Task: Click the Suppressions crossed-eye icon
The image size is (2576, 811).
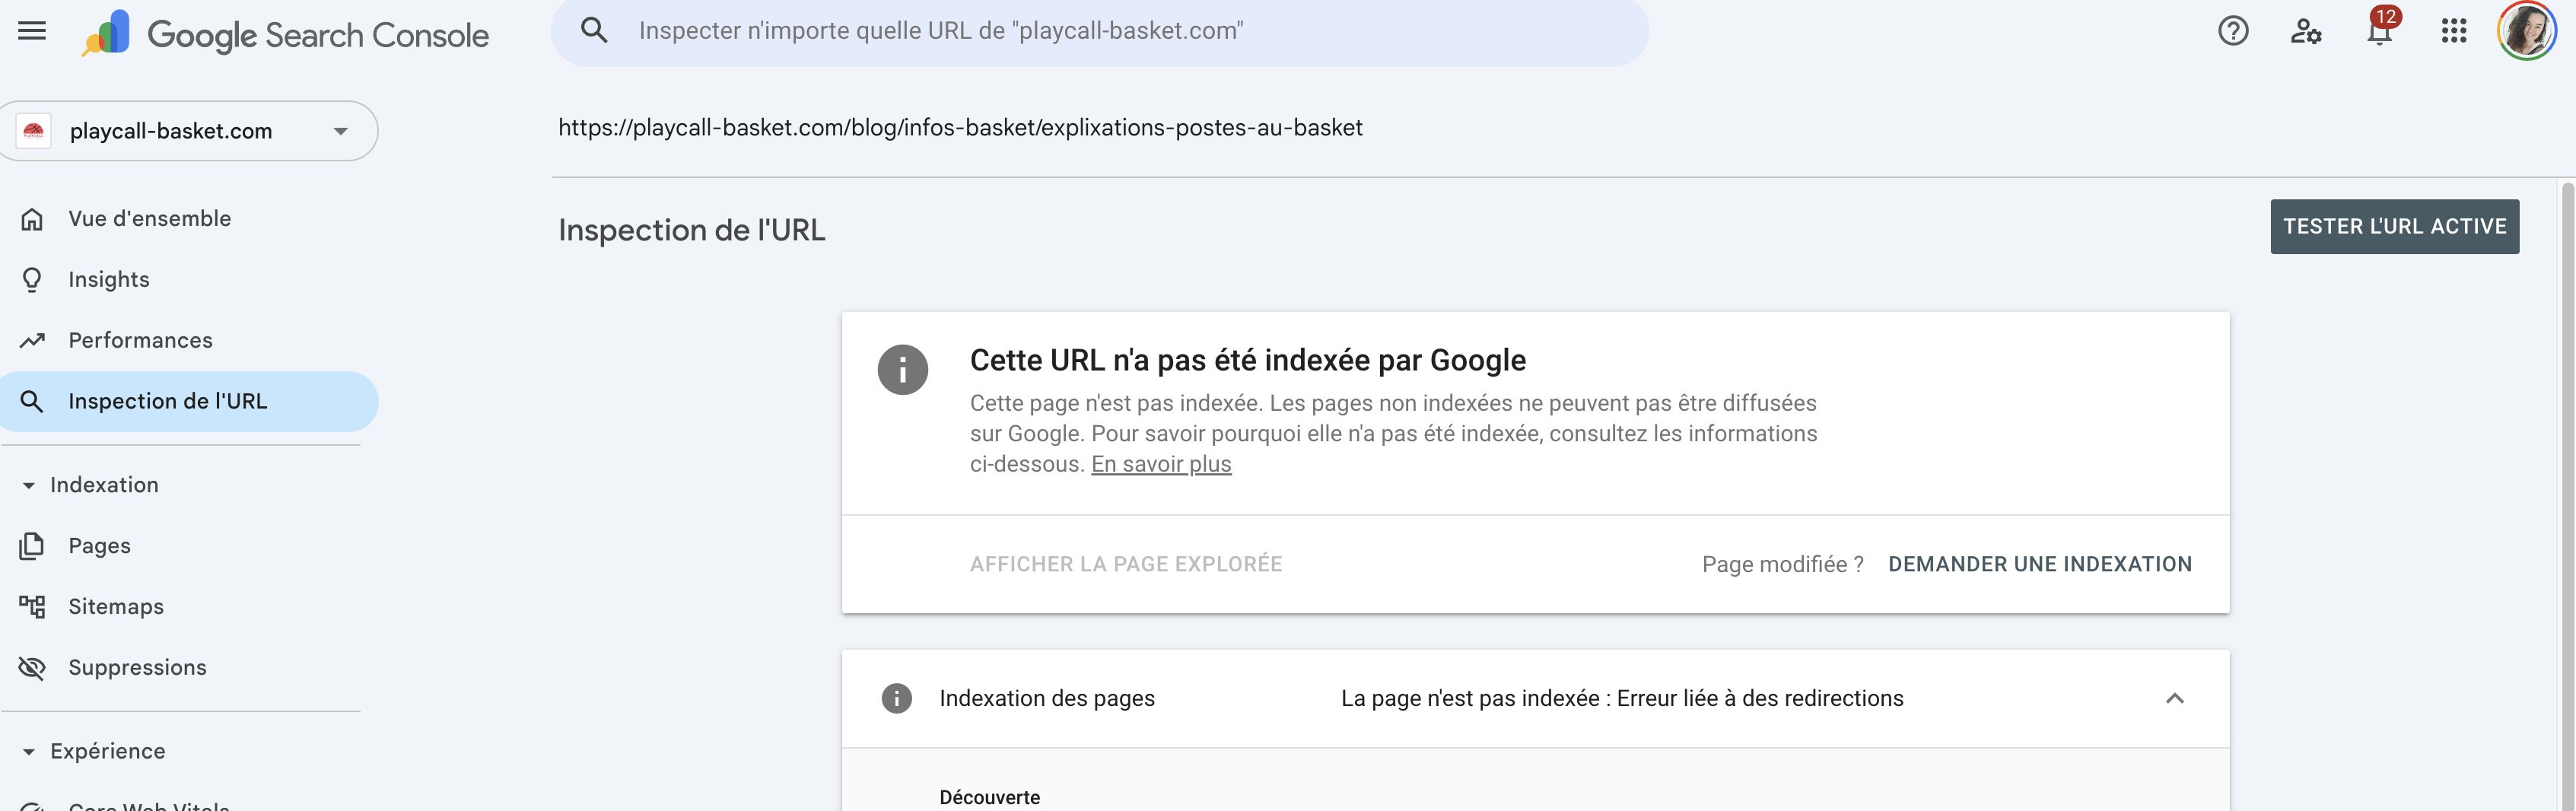Action: [33, 667]
